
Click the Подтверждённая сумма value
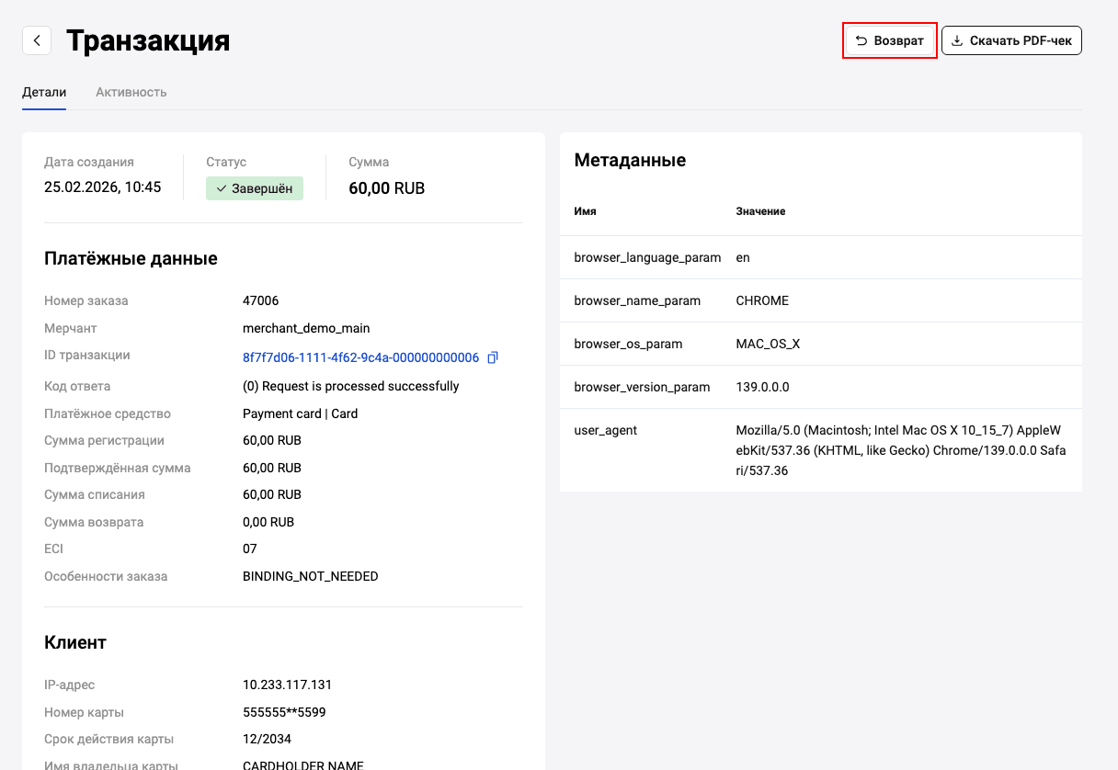coord(272,468)
